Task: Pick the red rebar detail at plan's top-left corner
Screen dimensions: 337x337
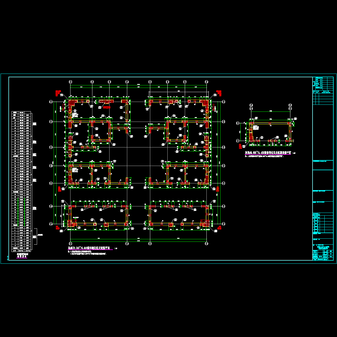Action: 58,92
